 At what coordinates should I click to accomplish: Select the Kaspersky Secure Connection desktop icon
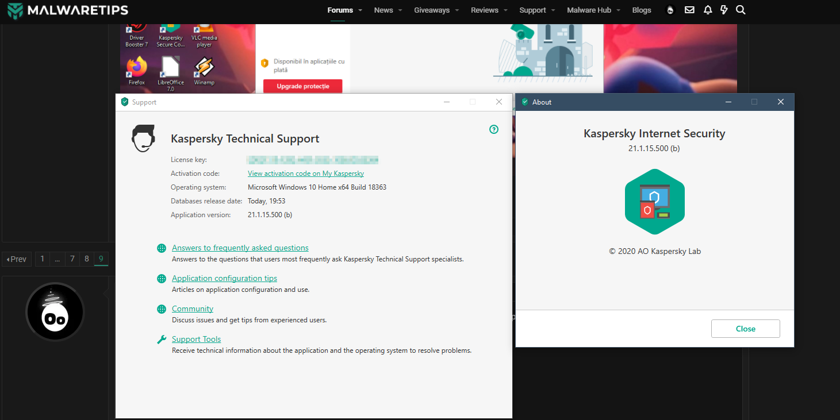(x=171, y=36)
